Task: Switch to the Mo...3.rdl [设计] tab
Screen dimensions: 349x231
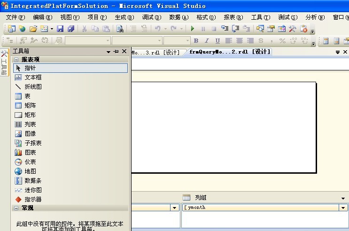Action: point(156,53)
